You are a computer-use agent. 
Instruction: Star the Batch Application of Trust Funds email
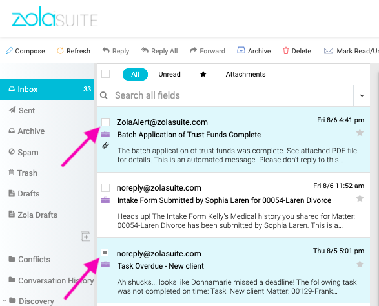pyautogui.click(x=360, y=133)
